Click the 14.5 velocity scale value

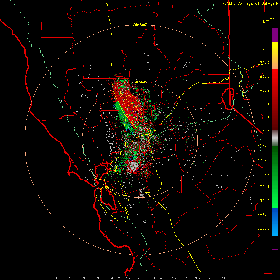[265, 118]
